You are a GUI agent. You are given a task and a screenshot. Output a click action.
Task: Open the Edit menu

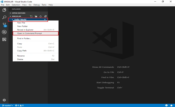click(x=8, y=5)
